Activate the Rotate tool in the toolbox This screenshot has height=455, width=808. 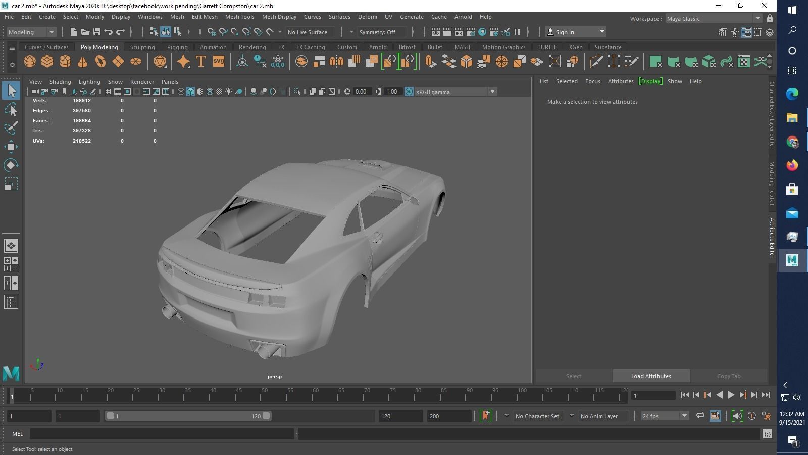point(11,165)
